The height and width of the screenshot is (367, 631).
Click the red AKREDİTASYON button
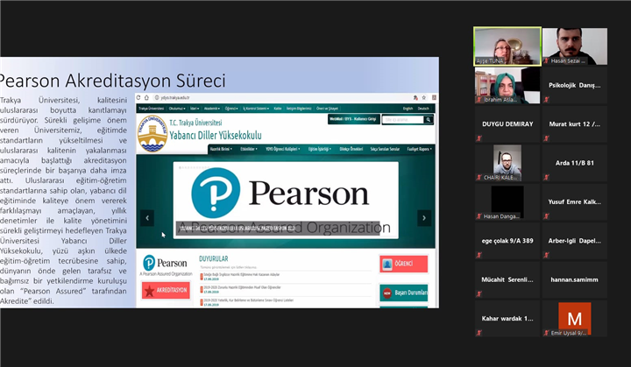coord(166,290)
